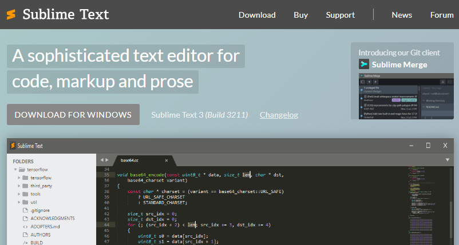Open the BUILD file in sidebar

coord(37,243)
